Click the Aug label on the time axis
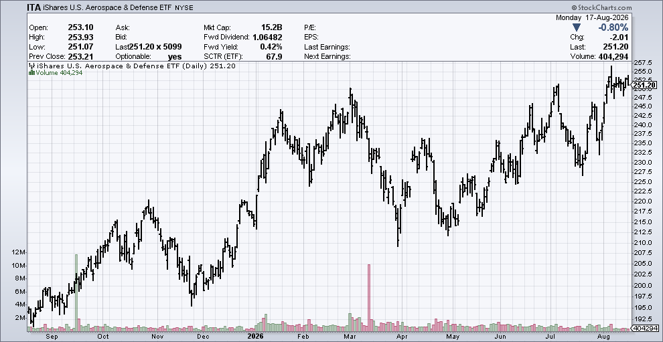Screen dimensions: 663x342 pos(605,337)
